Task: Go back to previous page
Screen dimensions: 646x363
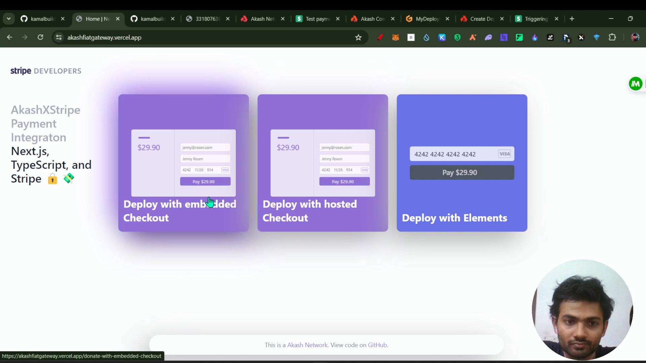Action: (x=9, y=37)
